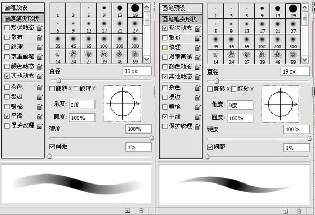Click lock icon beside 散布 in right panel

point(197,38)
